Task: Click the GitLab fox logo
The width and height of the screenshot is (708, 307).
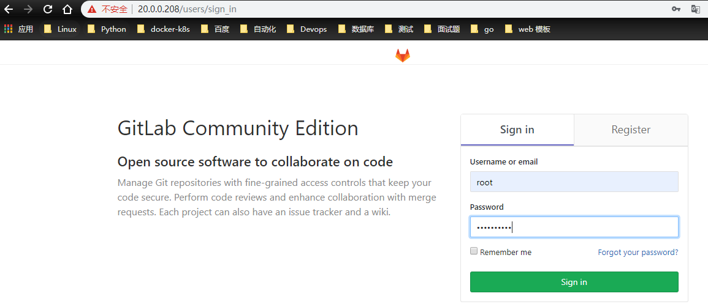Action: click(x=403, y=56)
